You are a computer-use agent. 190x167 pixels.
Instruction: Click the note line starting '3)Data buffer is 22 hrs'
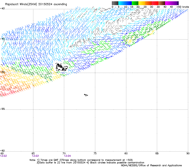pos(90,163)
